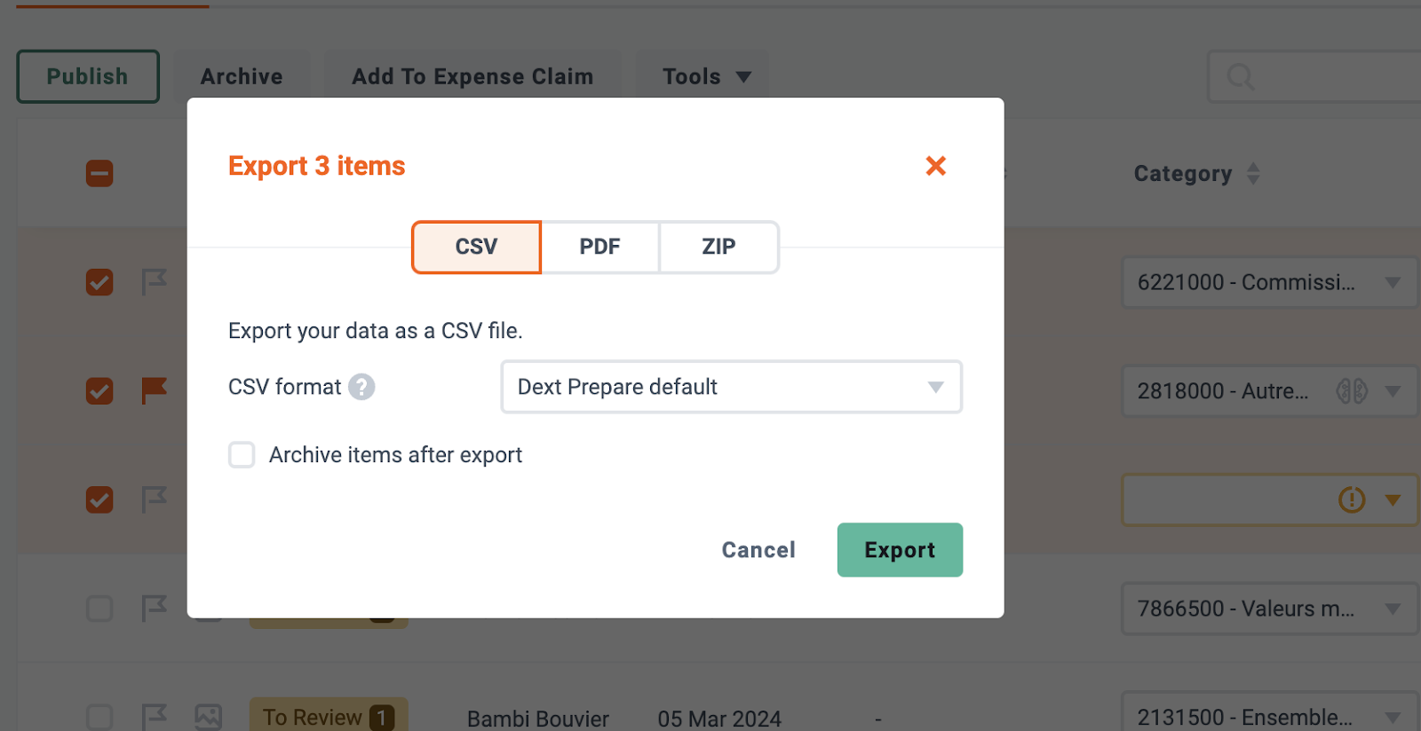Cancel the export dialog
Image resolution: width=1421 pixels, height=731 pixels.
[x=758, y=550]
